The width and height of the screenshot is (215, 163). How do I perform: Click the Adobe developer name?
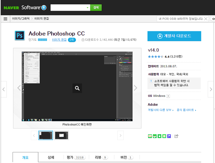(153, 105)
